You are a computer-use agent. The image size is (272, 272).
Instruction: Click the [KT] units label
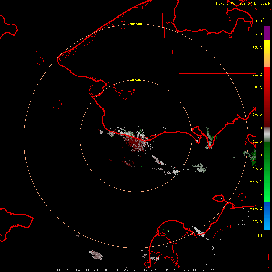[x=258, y=21]
